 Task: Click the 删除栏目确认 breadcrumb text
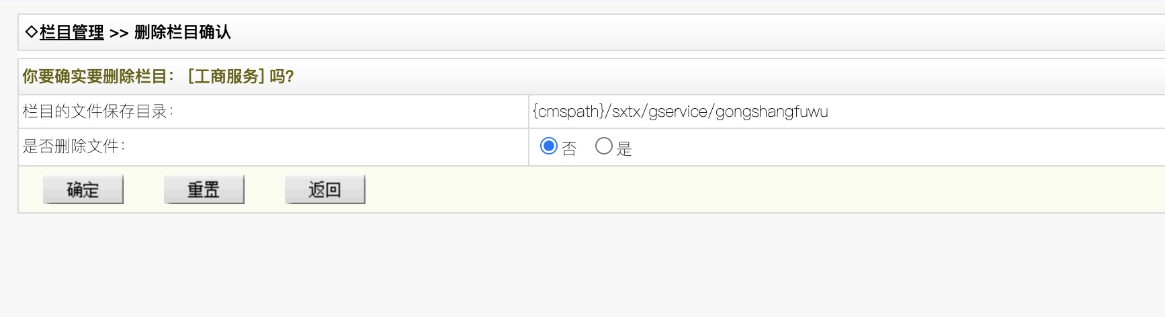(x=183, y=32)
